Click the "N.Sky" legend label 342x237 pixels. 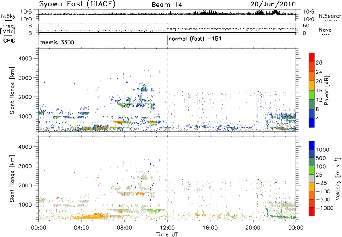pyautogui.click(x=8, y=16)
